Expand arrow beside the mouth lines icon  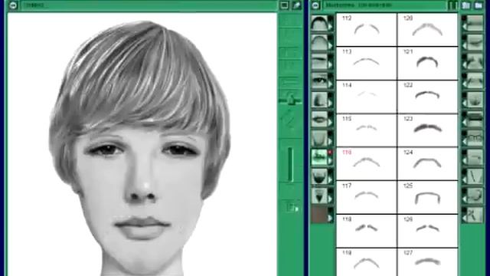pyautogui.click(x=465, y=84)
